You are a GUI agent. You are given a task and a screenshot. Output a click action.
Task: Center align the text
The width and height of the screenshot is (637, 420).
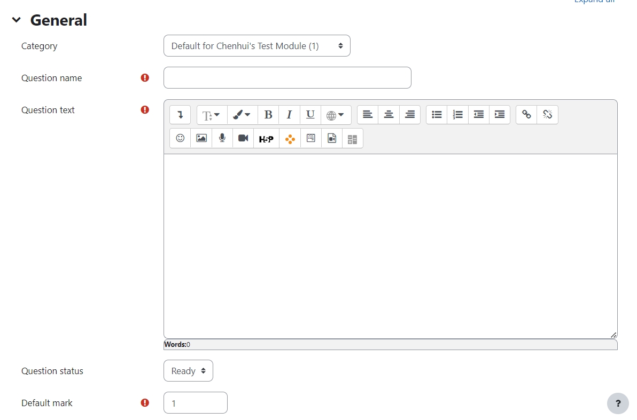pyautogui.click(x=389, y=115)
